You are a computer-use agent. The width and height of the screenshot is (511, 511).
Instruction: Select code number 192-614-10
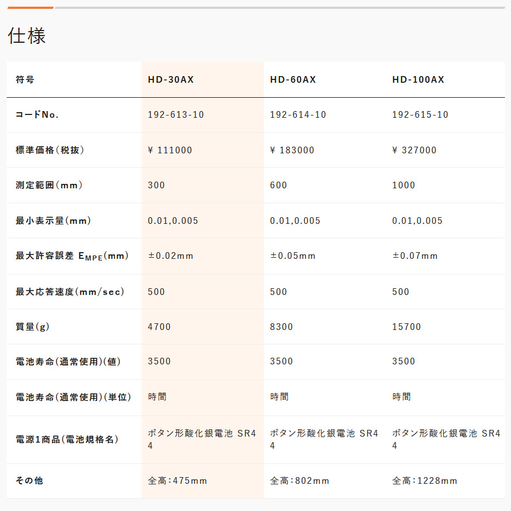coord(298,115)
